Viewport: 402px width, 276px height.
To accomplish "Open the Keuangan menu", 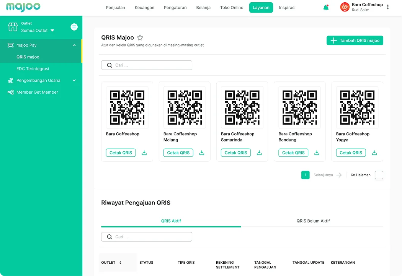I will click(144, 8).
